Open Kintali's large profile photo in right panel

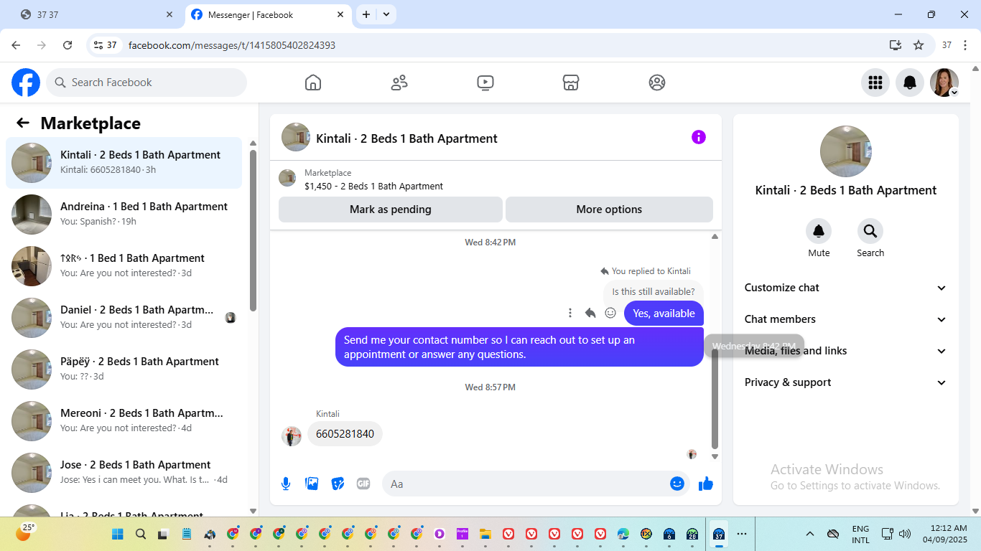click(846, 151)
